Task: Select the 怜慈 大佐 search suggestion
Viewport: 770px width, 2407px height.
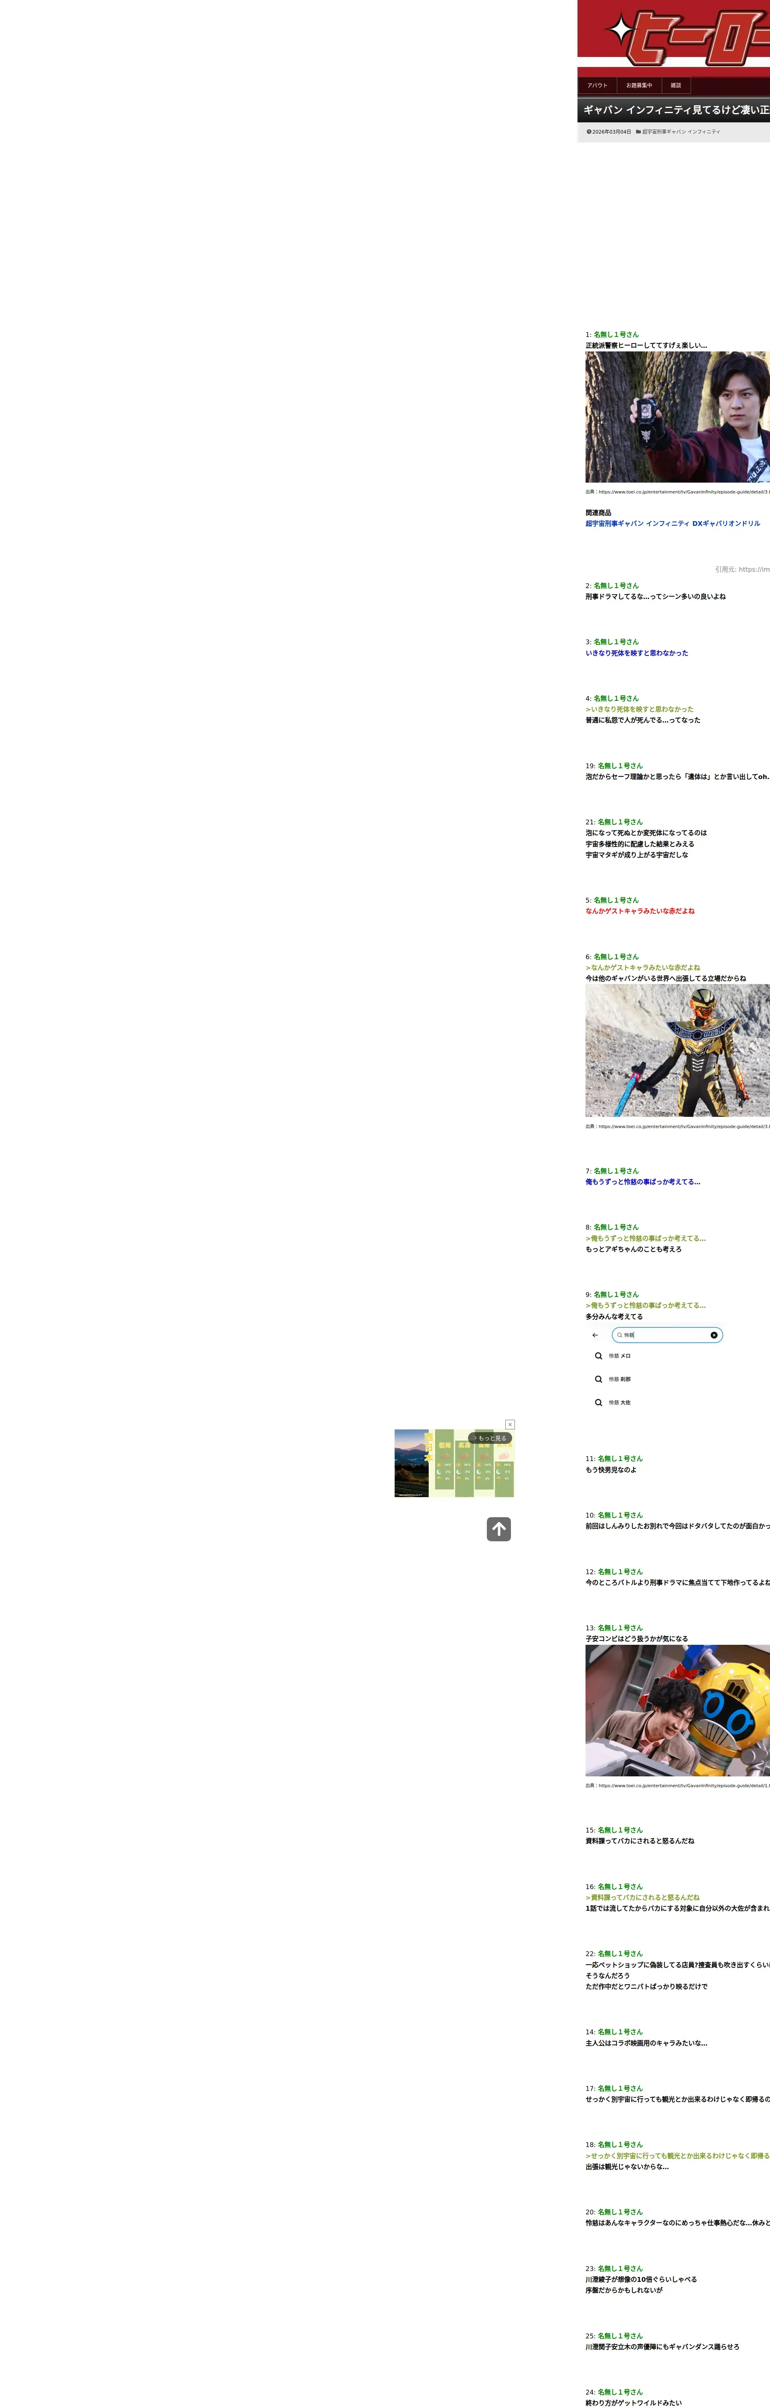Action: [x=620, y=1402]
